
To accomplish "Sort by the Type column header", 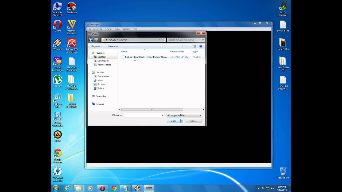I will (195, 51).
